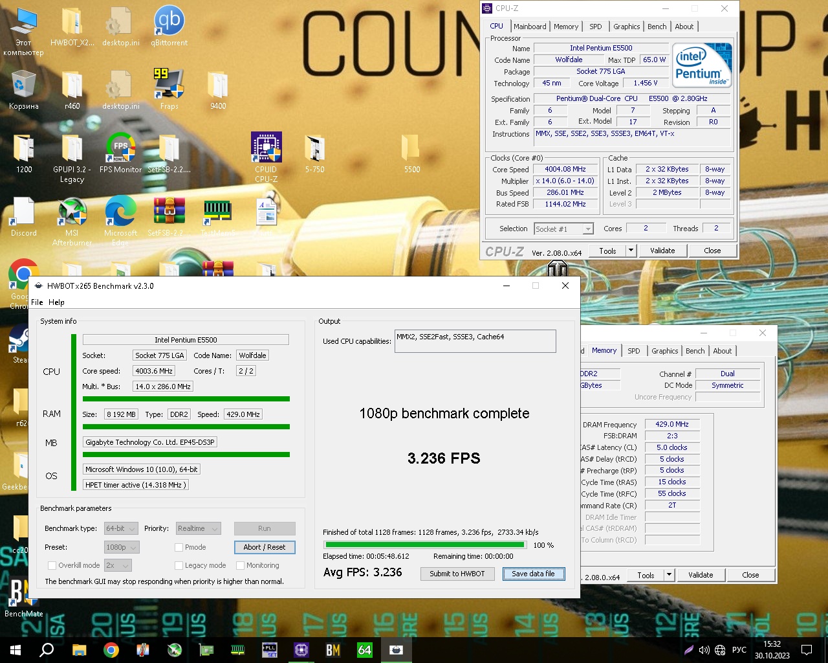The height and width of the screenshot is (663, 828).
Task: Open the Benchmark type 64-bit dropdown
Action: coord(121,528)
